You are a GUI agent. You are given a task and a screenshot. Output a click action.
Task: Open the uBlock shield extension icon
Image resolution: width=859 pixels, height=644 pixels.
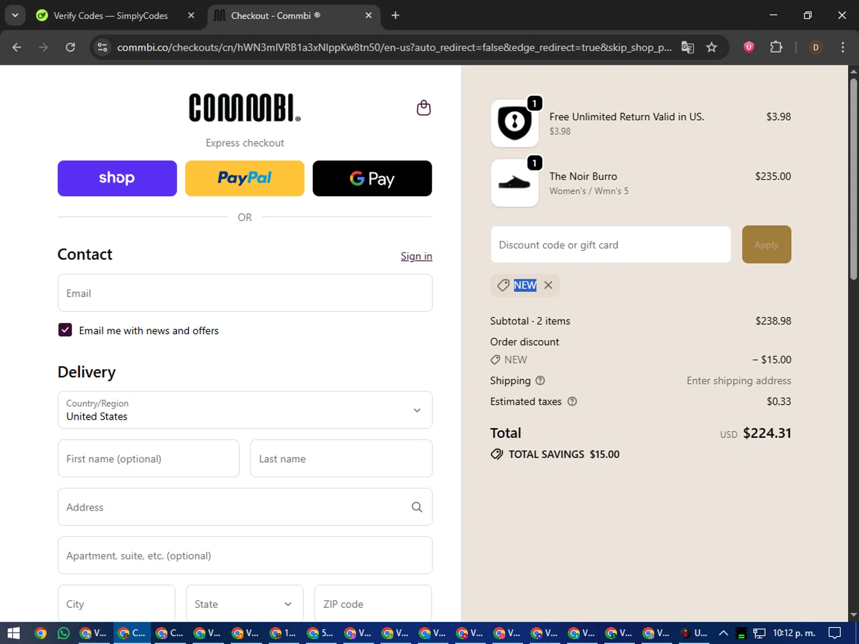(x=748, y=48)
